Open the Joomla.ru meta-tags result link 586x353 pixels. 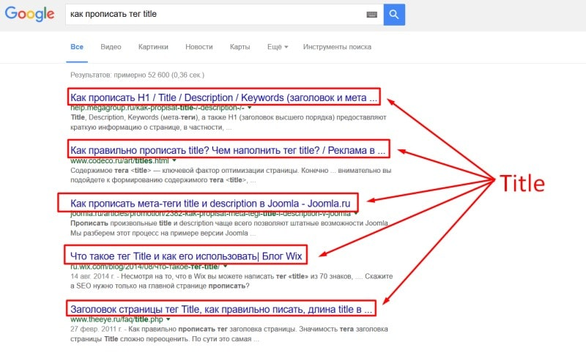(x=214, y=203)
